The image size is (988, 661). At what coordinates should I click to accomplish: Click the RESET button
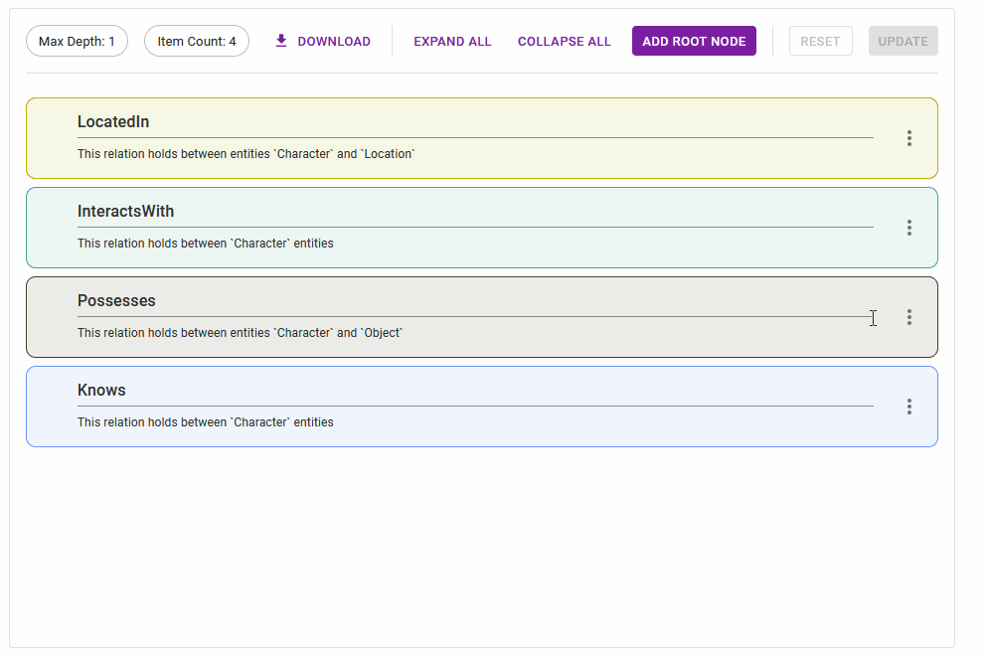(x=821, y=41)
